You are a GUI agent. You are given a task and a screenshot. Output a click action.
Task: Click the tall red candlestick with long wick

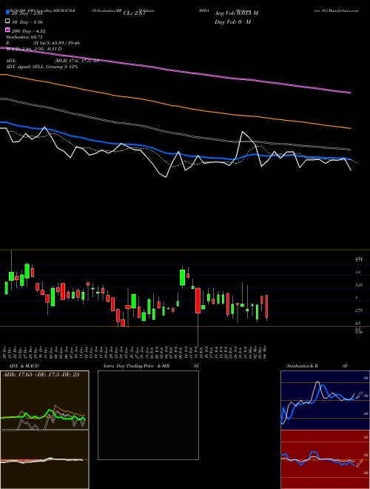click(x=198, y=301)
